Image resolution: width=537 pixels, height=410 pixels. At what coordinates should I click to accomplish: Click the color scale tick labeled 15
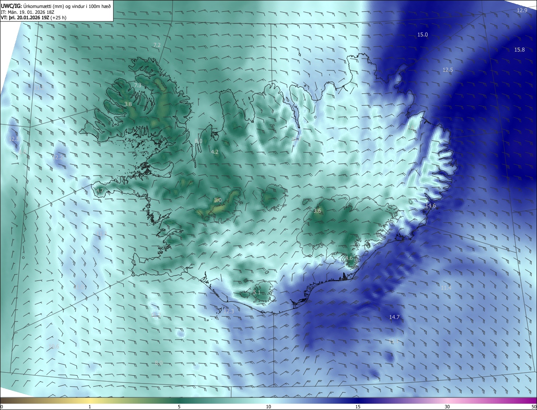[358, 407]
